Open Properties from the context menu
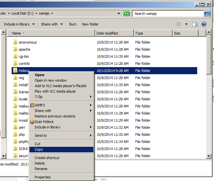 click(61, 177)
